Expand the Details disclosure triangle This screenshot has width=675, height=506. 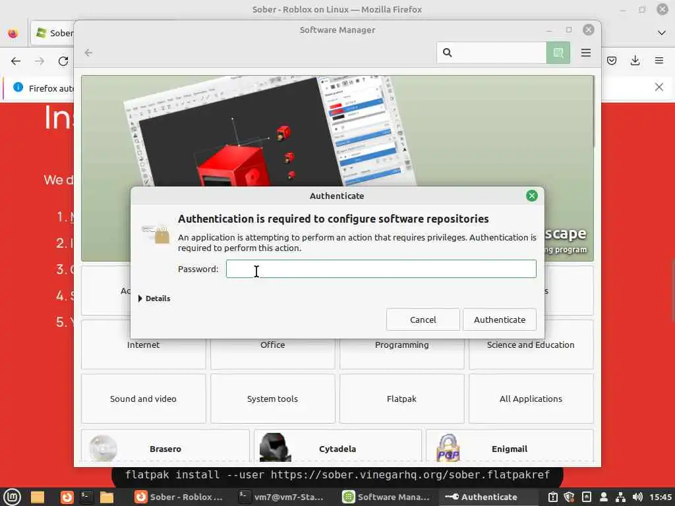coord(140,298)
